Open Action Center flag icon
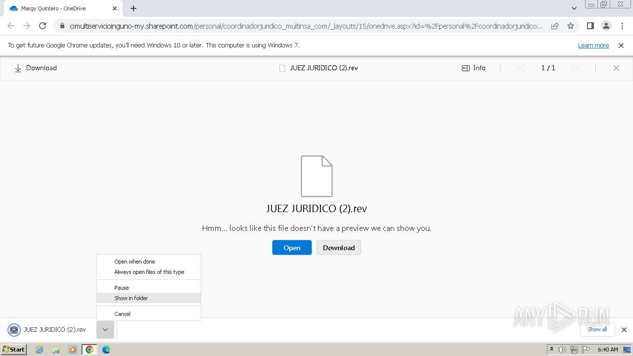 586,350
